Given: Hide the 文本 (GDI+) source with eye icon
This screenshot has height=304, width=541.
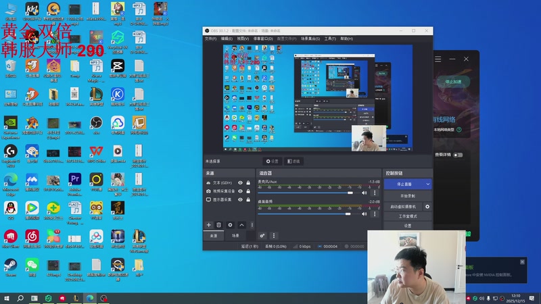Looking at the screenshot, I should 240,182.
